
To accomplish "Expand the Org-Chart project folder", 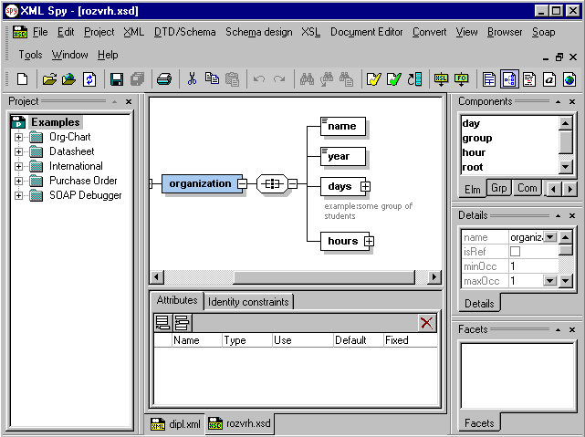I will pyautogui.click(x=18, y=137).
